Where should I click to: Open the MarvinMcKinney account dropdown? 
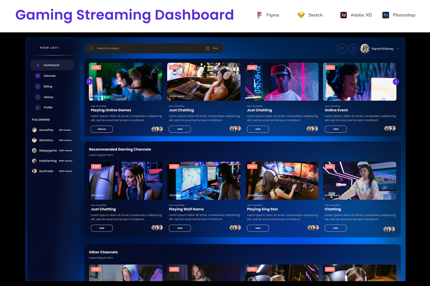[x=397, y=48]
